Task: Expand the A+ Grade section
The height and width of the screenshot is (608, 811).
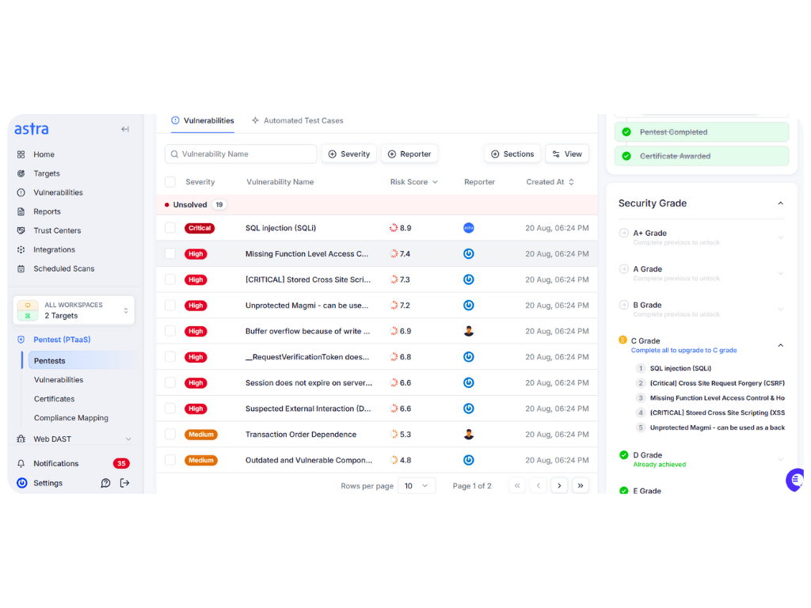Action: click(780, 237)
